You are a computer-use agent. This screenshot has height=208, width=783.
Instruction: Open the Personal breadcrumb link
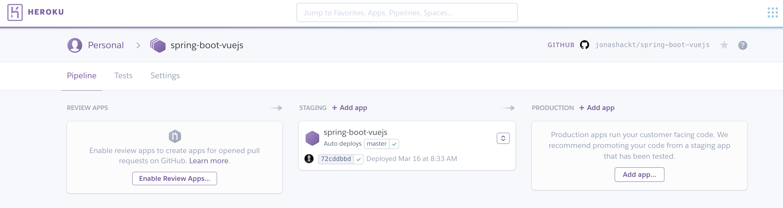click(106, 45)
